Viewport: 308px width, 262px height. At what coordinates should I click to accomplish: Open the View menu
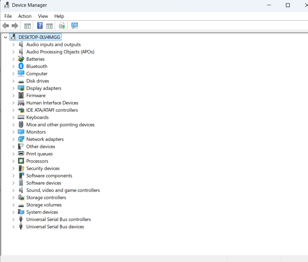[x=43, y=16]
